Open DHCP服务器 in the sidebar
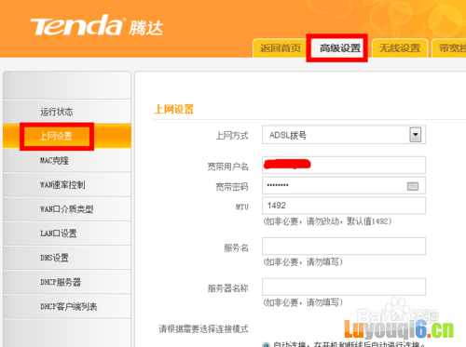 [67, 282]
